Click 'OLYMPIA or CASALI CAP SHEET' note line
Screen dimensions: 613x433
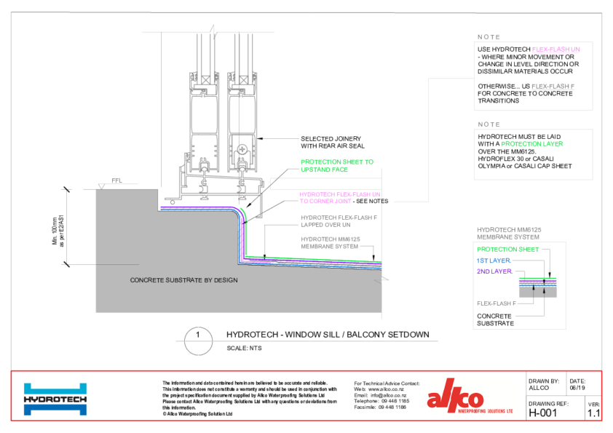(x=525, y=166)
